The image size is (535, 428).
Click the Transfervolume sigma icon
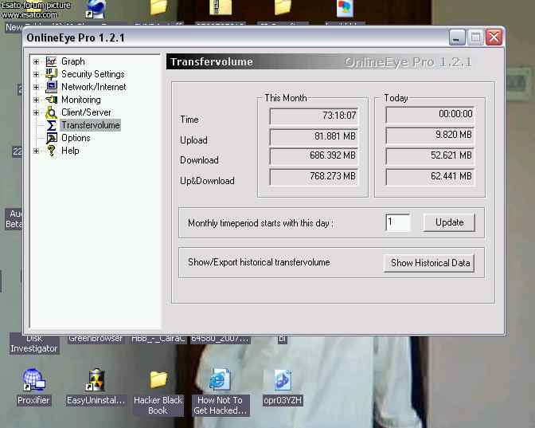pos(51,125)
